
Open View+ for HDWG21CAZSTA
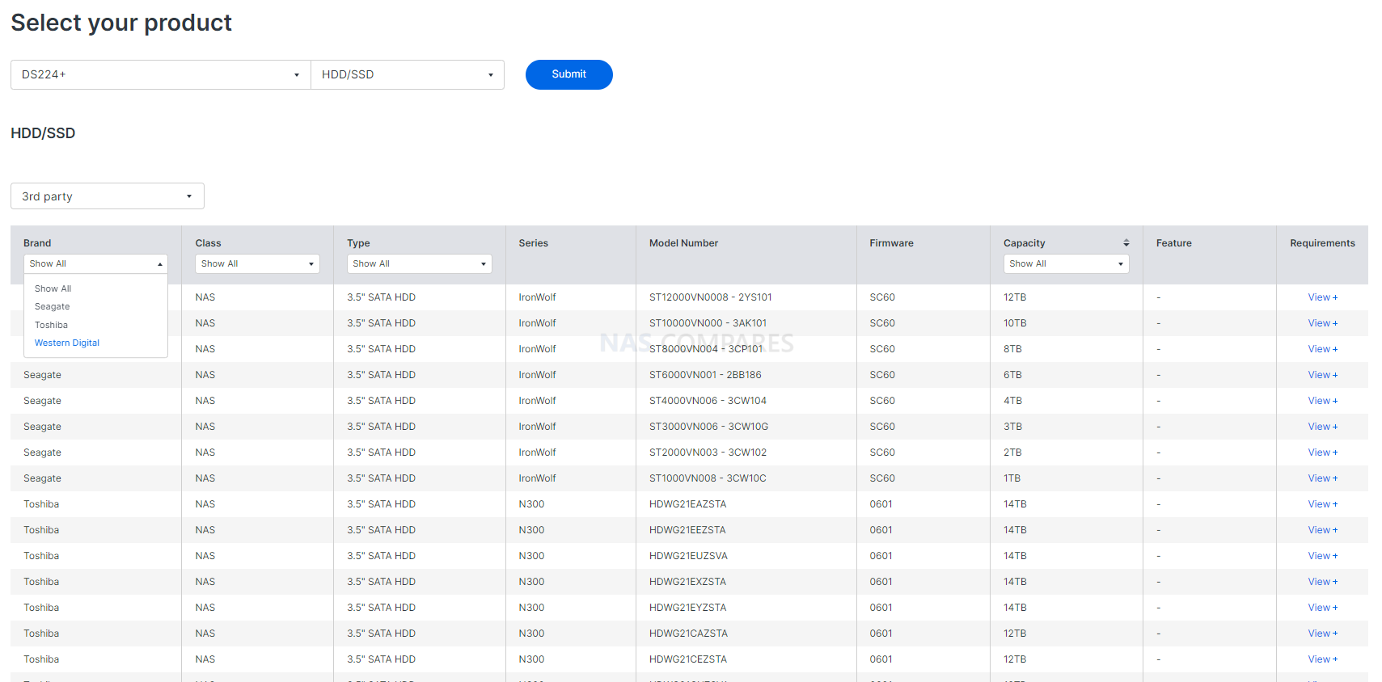click(x=1323, y=634)
